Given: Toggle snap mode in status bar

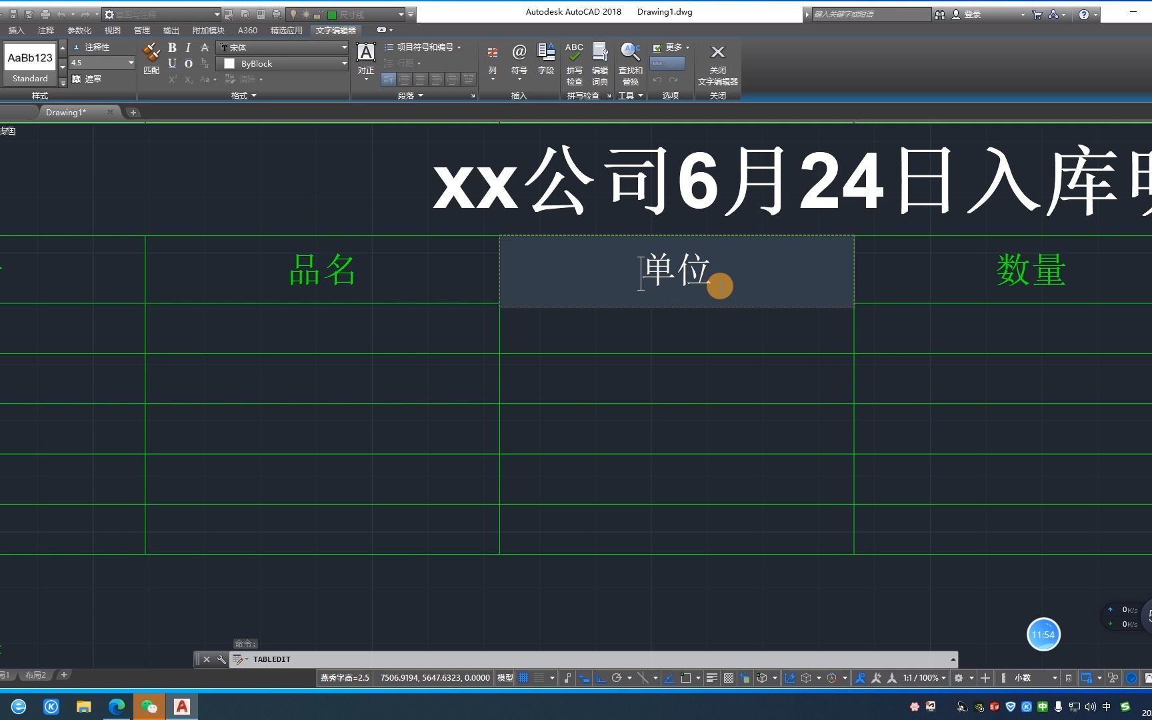Looking at the screenshot, I should pyautogui.click(x=539, y=678).
